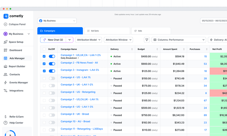Open the Attribution Window dropdown
Viewport: 227px width, 136px height.
(x=118, y=40)
